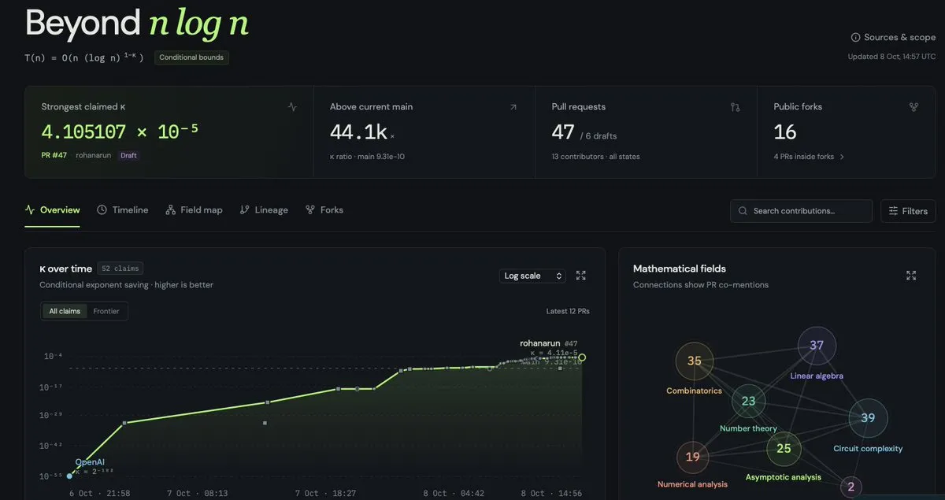945x500 pixels.
Task: Click the 52 claims badge
Action: [x=120, y=269]
